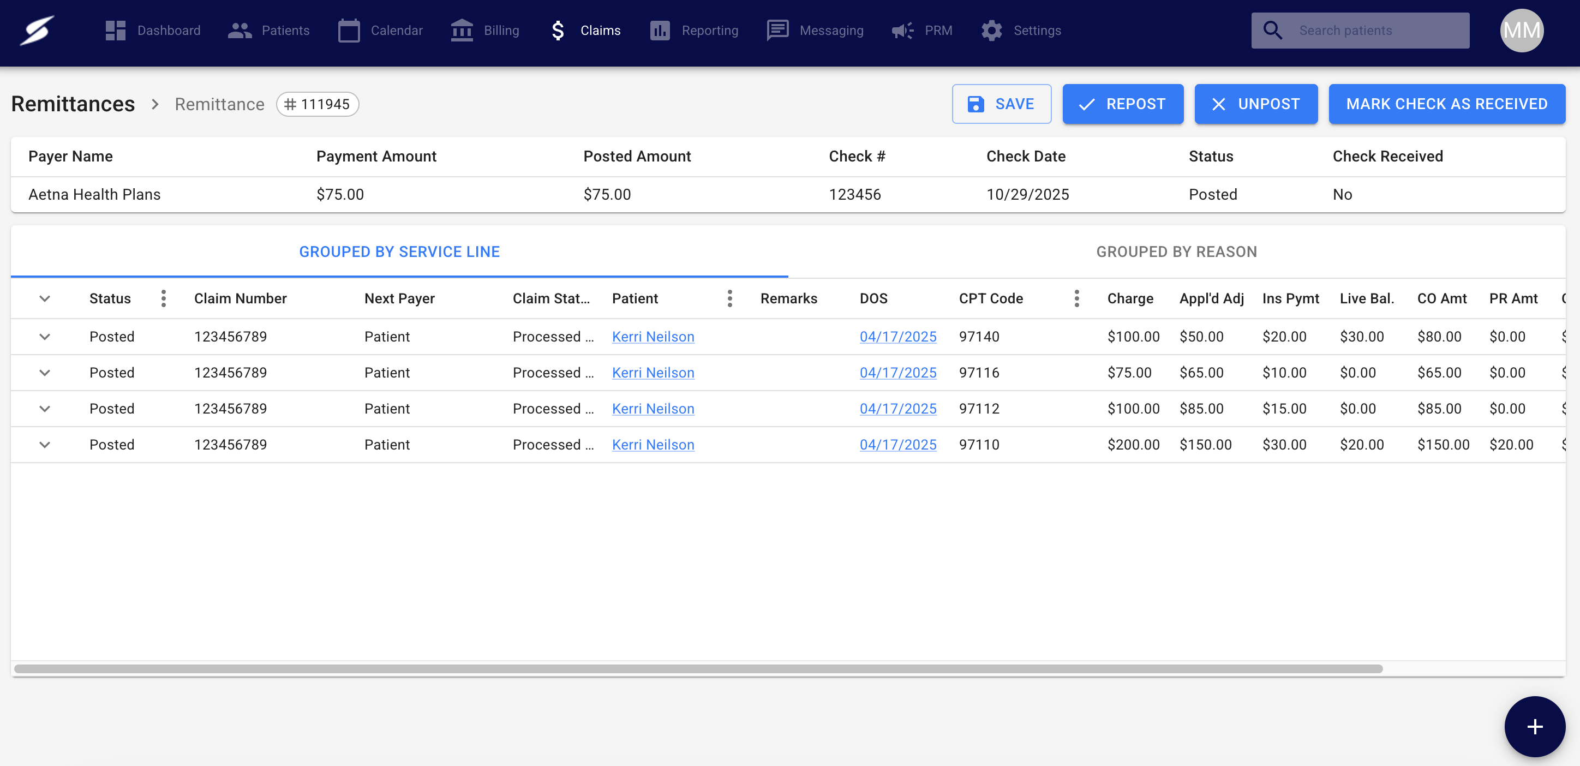1580x766 pixels.
Task: Click the horizontal table scrollbar
Action: tap(698, 668)
